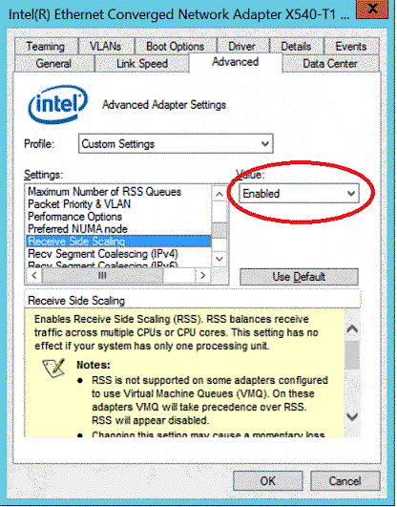Select Maximum Number of RSS Queues
The width and height of the screenshot is (397, 507).
(x=118, y=192)
